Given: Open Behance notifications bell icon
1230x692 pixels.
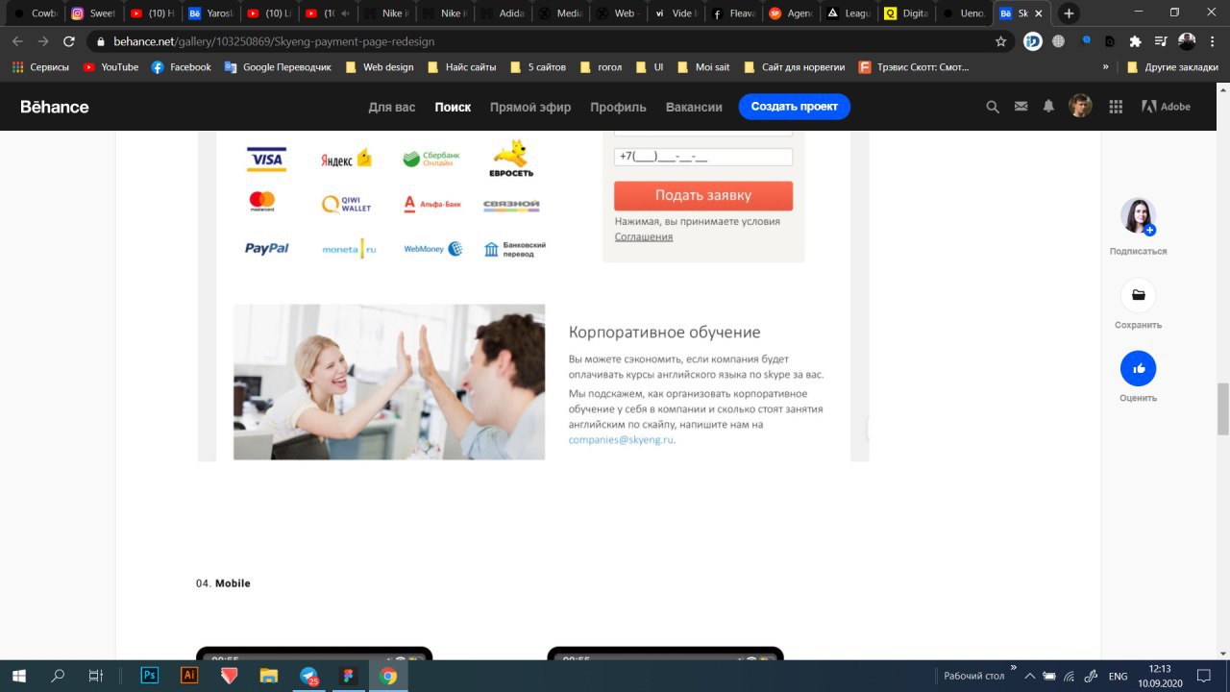Looking at the screenshot, I should click(1048, 107).
